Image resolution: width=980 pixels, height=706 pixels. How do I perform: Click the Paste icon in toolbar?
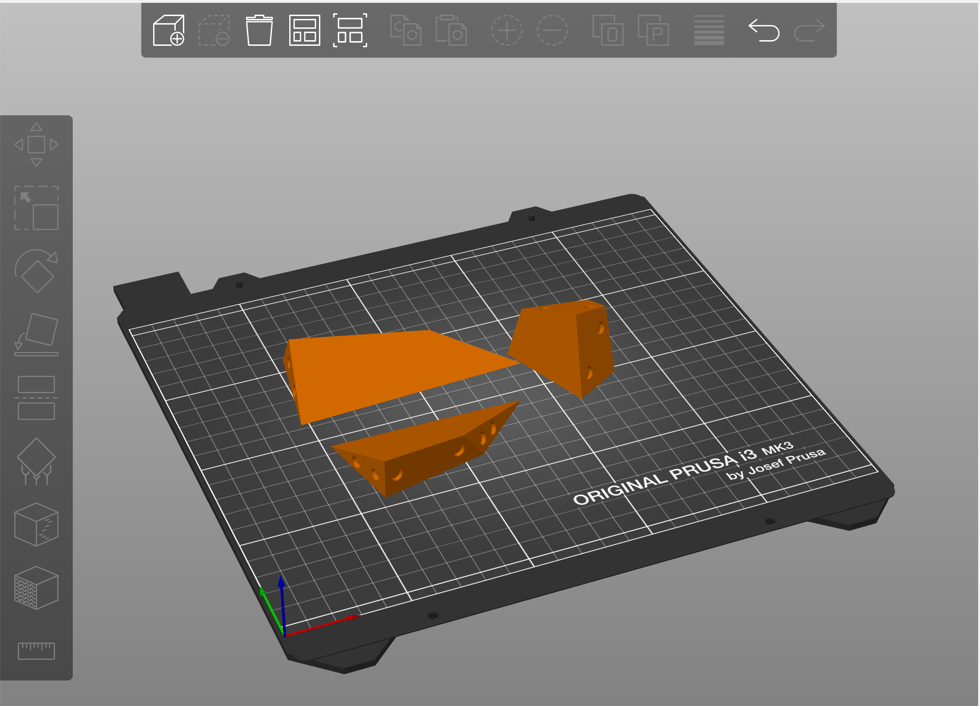click(x=451, y=30)
